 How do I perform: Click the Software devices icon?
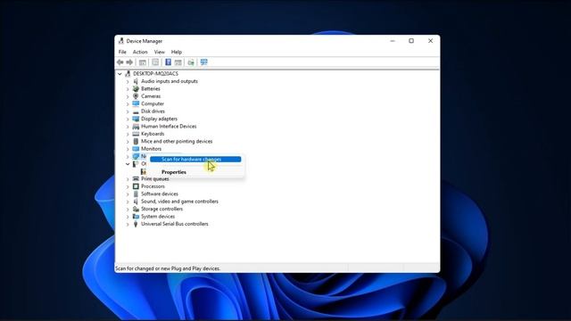[136, 194]
